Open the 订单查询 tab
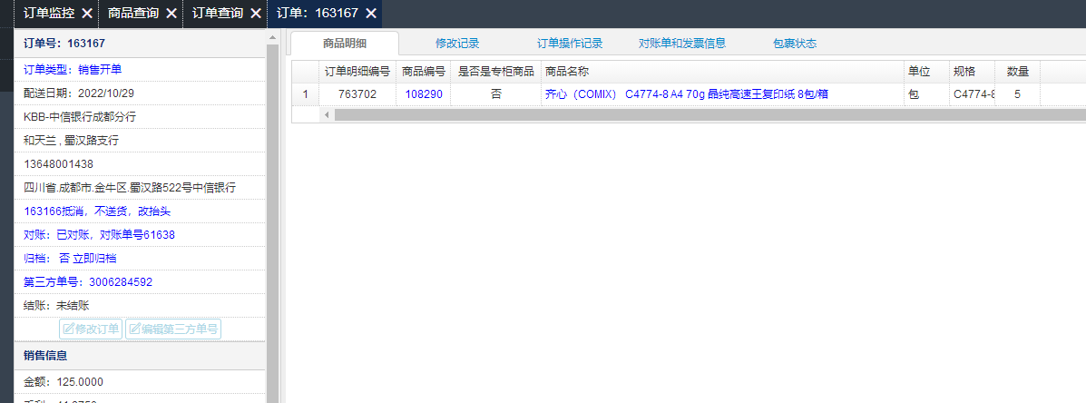 pos(218,13)
